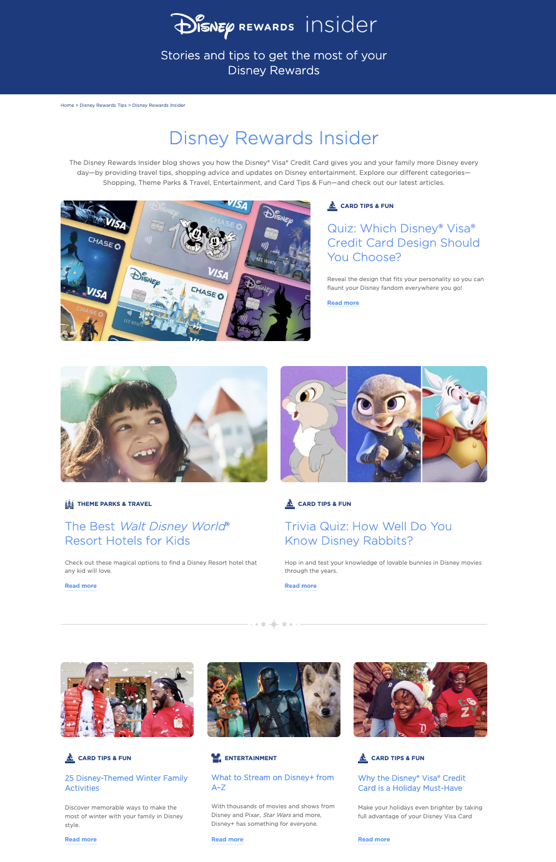556x862 pixels.
Task: Click sorcerer hat icon above Holiday Must-Have article
Action: click(x=363, y=758)
